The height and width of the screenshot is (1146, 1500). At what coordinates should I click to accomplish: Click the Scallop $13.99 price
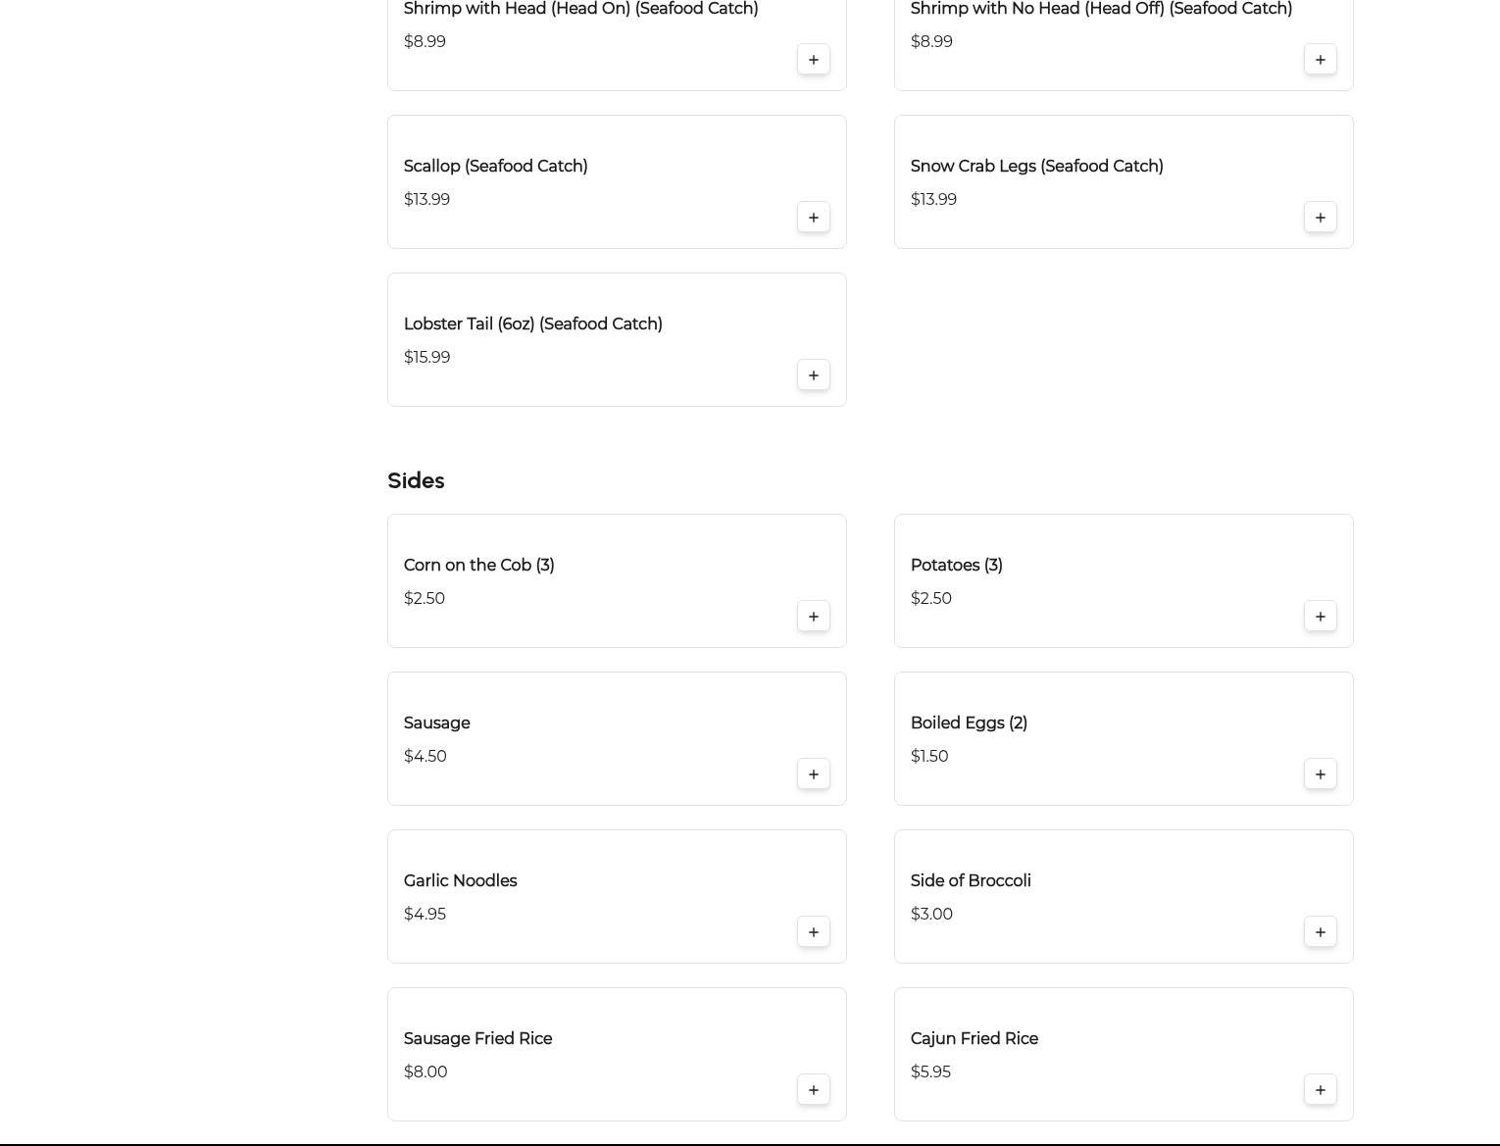(x=426, y=199)
